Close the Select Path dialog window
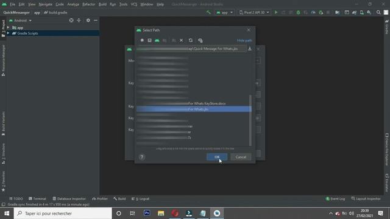Viewport: 390px width, 219px height. [x=249, y=30]
